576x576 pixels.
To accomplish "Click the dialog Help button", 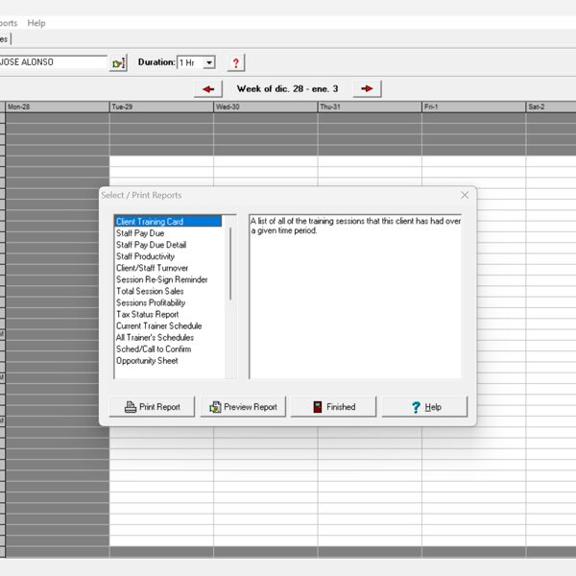I will click(x=424, y=407).
